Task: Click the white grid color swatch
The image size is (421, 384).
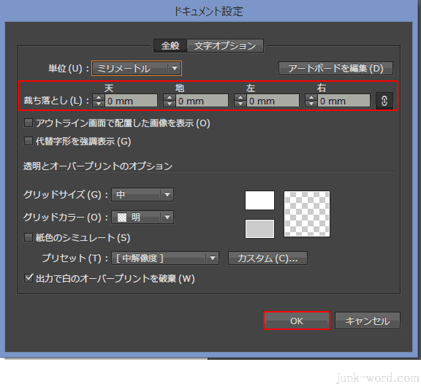Action: pyautogui.click(x=259, y=200)
